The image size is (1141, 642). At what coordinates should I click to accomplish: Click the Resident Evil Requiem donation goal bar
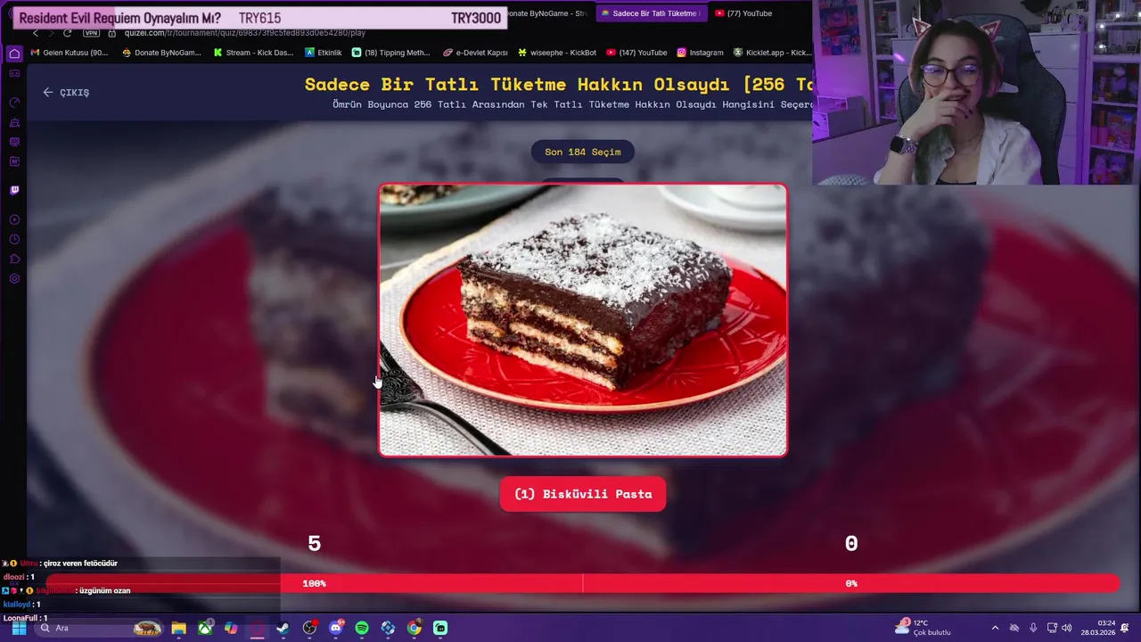point(259,18)
